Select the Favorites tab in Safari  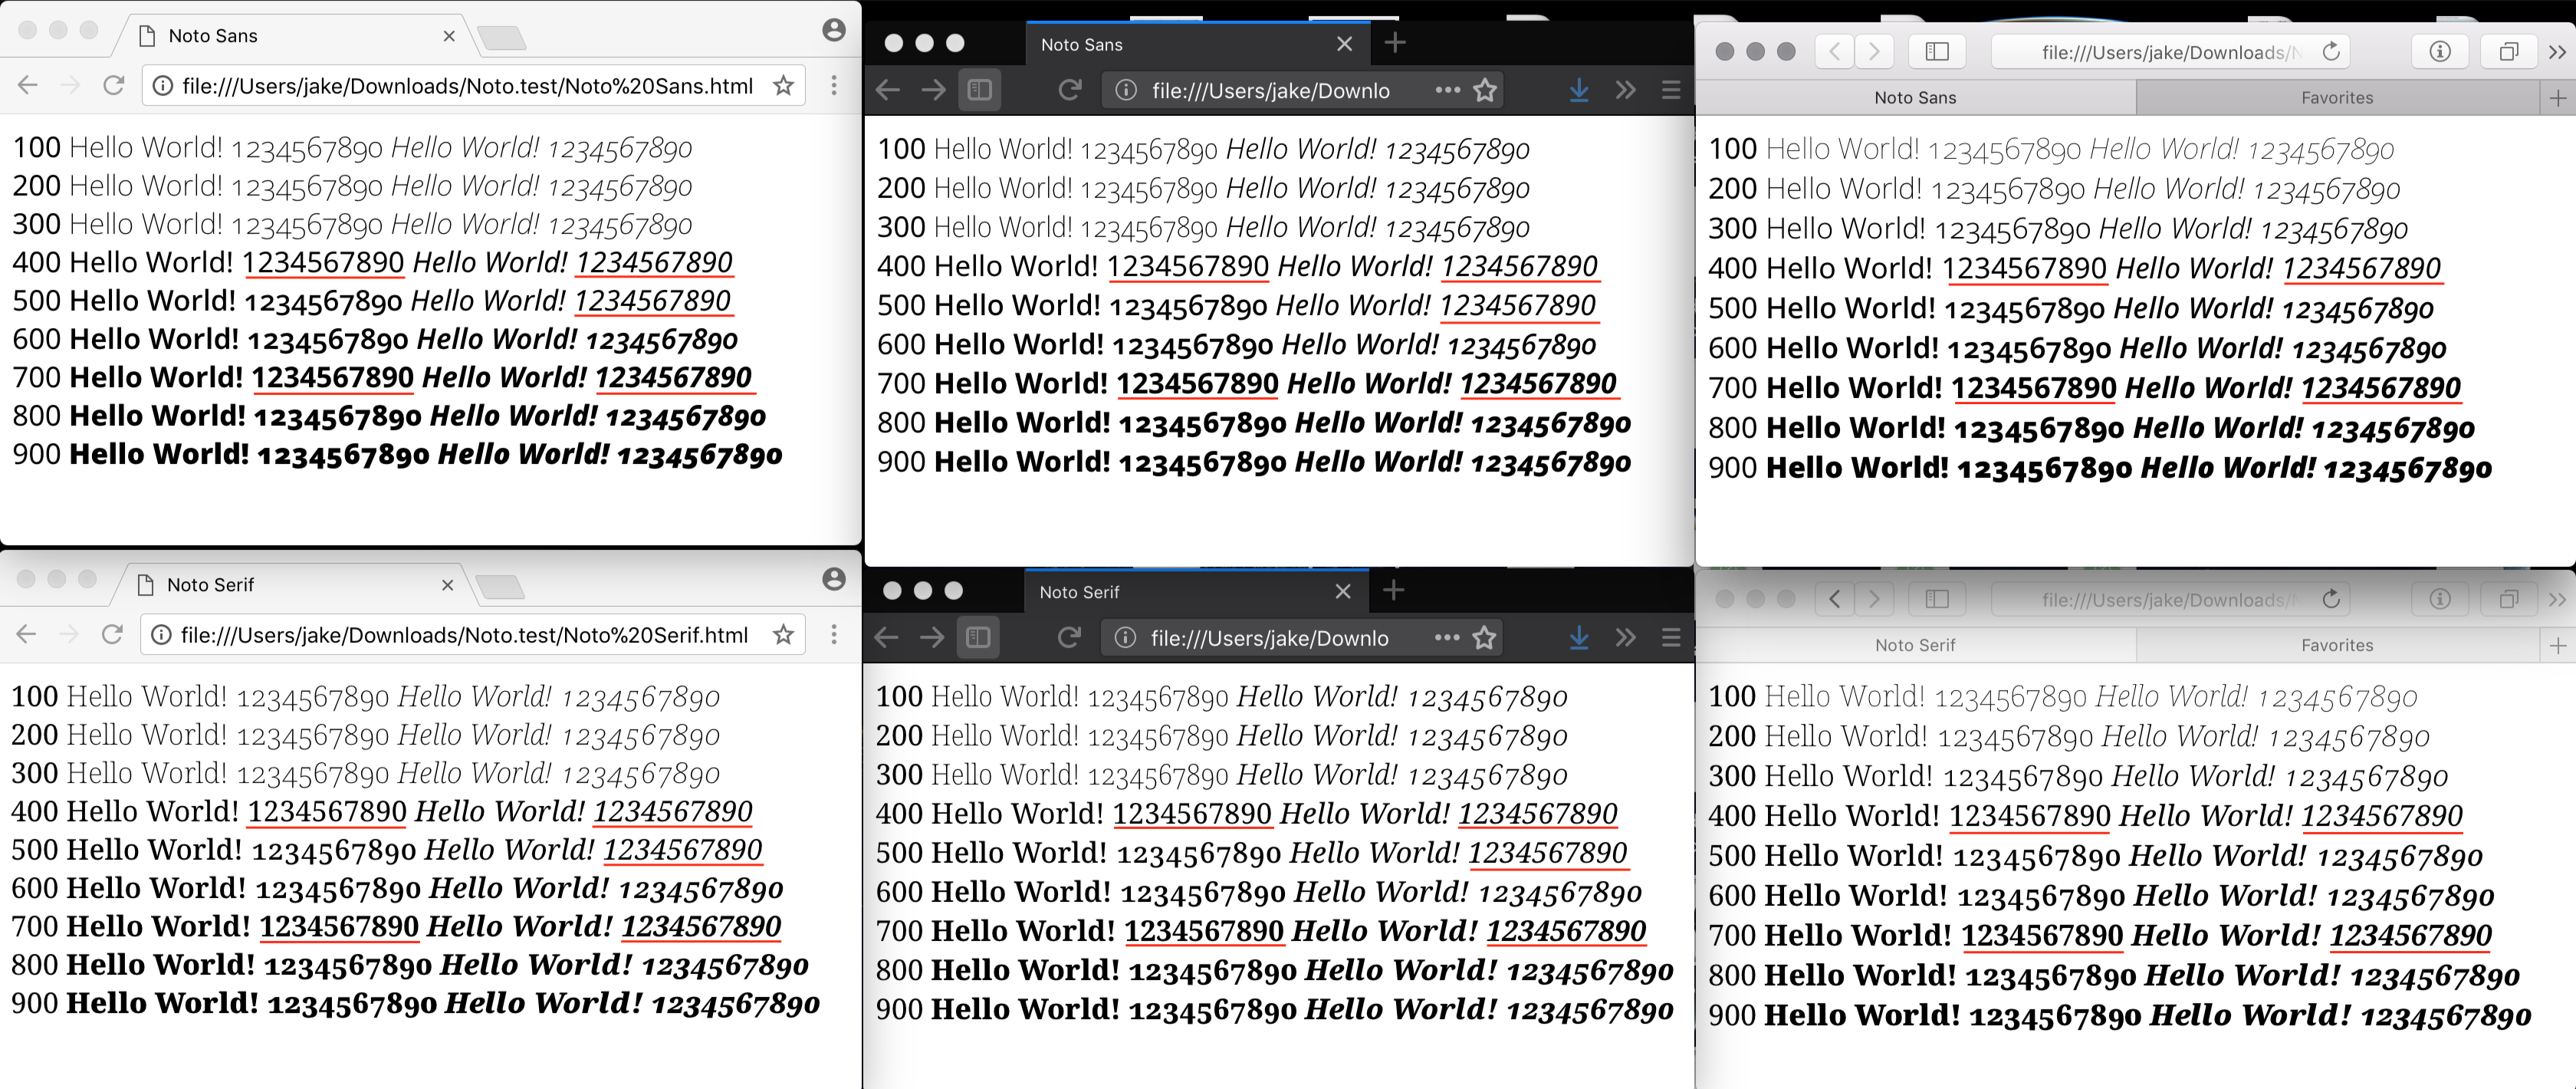point(2337,97)
